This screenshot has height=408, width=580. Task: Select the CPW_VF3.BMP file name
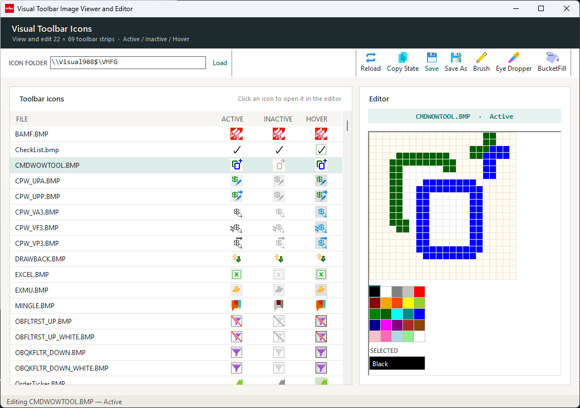[37, 228]
